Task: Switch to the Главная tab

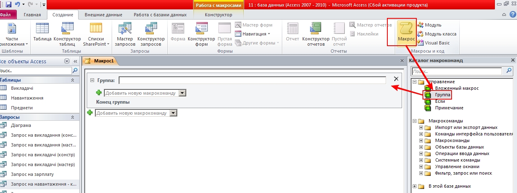Action: click(32, 15)
